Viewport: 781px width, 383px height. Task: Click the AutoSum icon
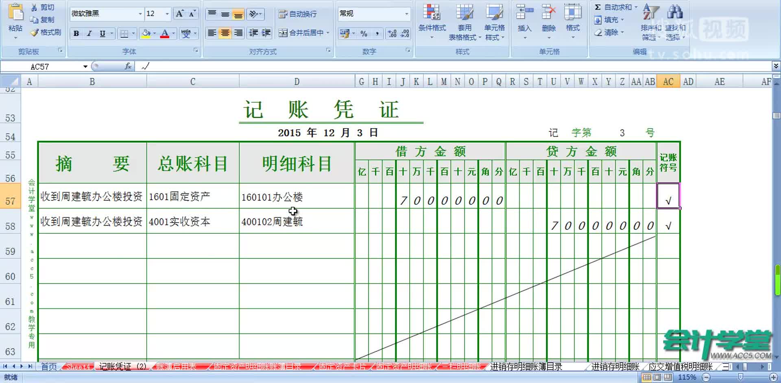coord(597,6)
